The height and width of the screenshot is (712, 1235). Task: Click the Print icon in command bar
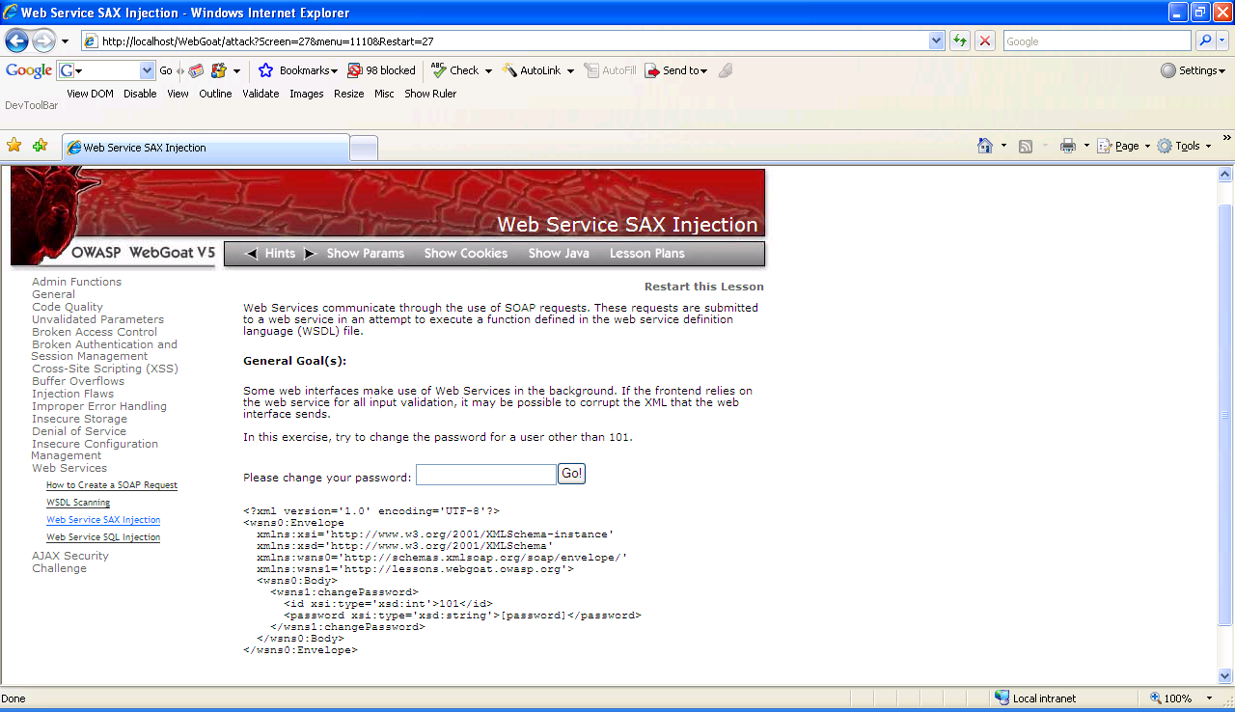click(1068, 146)
